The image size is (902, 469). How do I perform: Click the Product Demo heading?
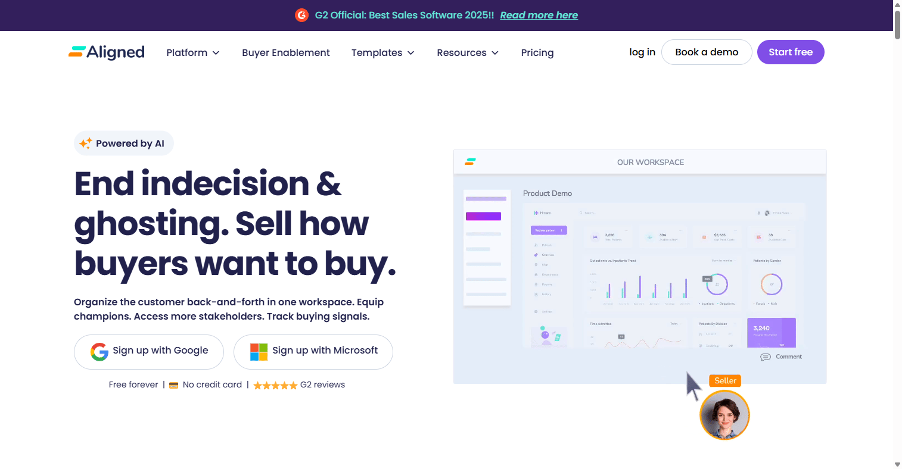click(x=548, y=193)
